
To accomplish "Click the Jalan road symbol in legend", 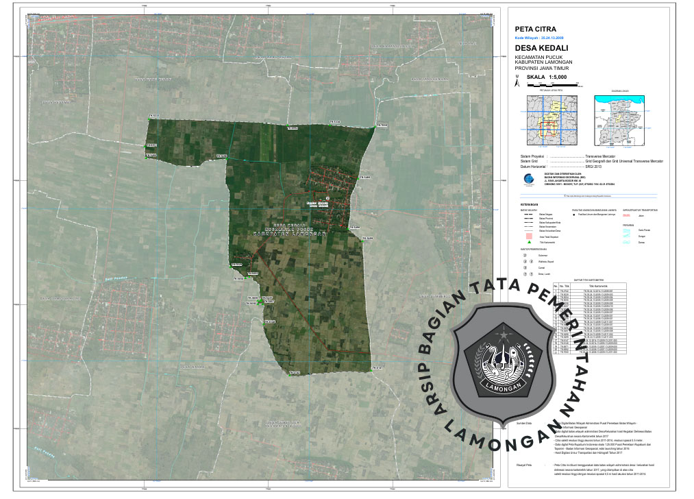I will [625, 215].
